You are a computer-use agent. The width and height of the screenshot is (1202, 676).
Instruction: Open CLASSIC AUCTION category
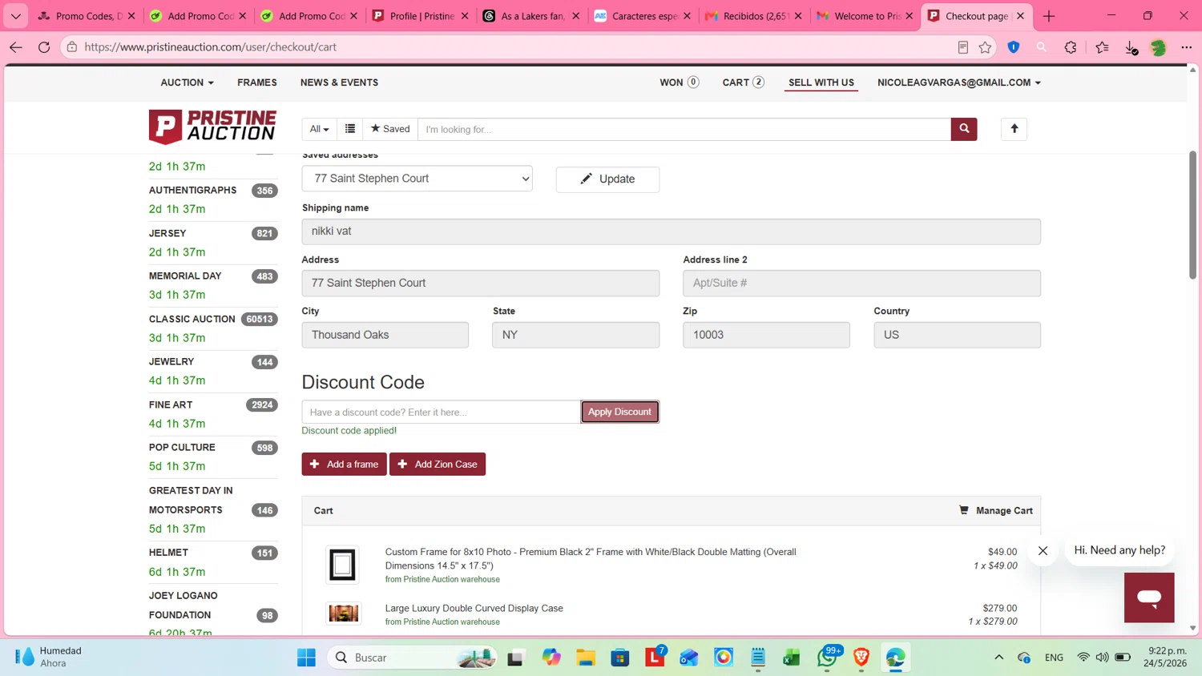click(192, 319)
